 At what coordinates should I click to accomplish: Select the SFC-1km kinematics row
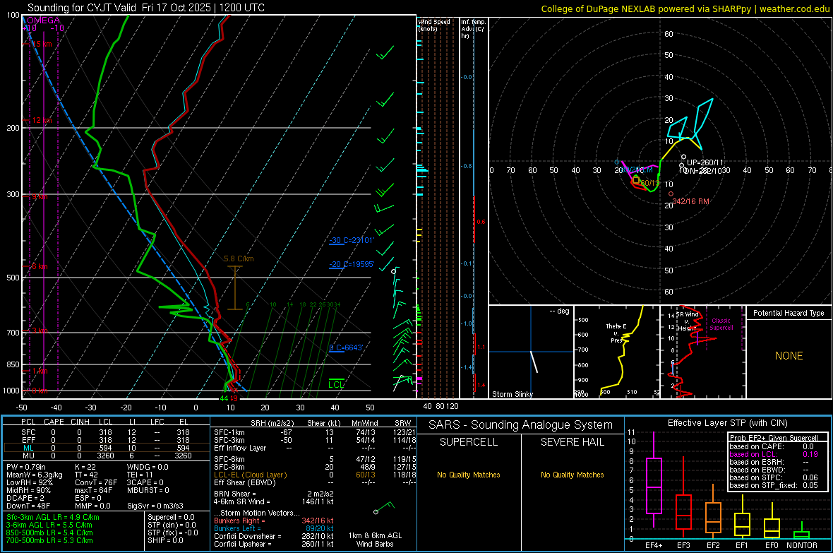point(314,432)
